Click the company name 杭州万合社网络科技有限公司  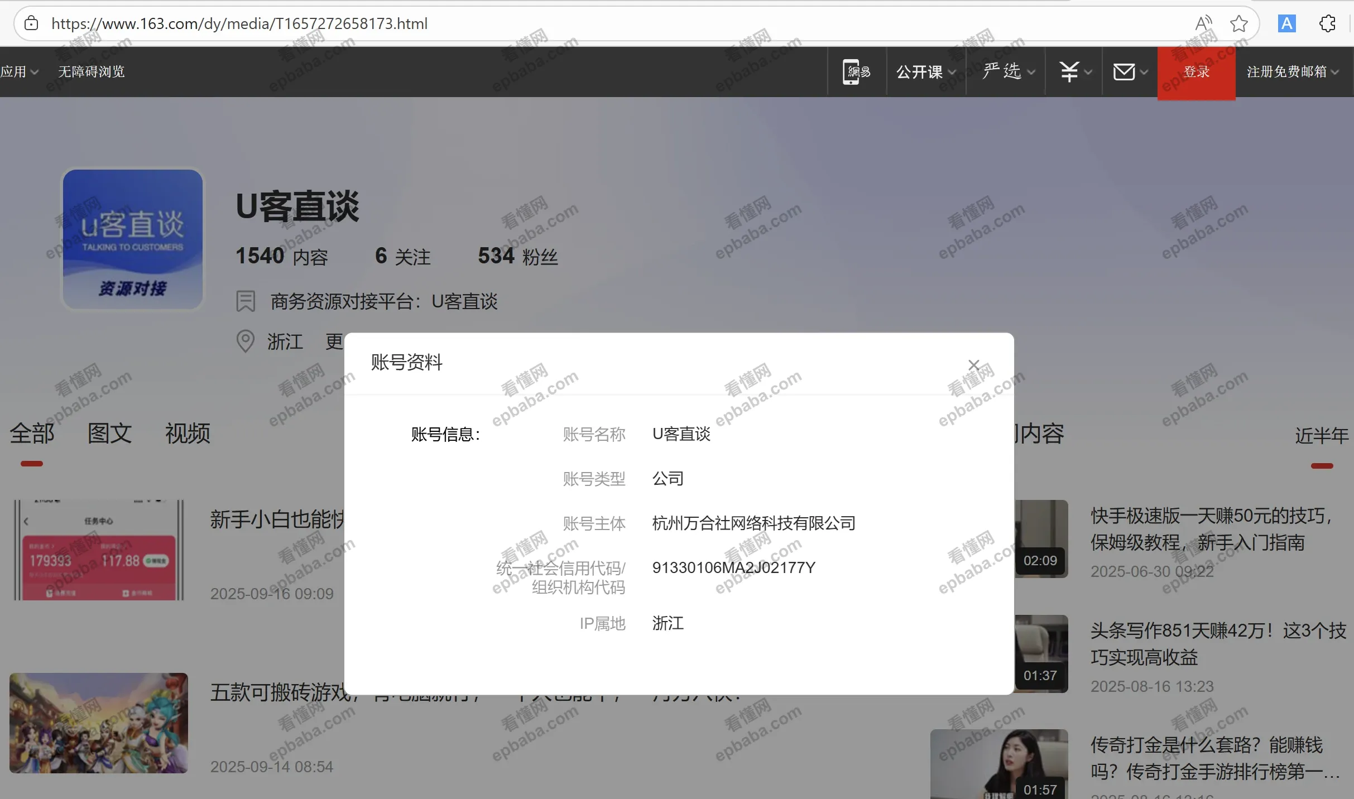[754, 523]
